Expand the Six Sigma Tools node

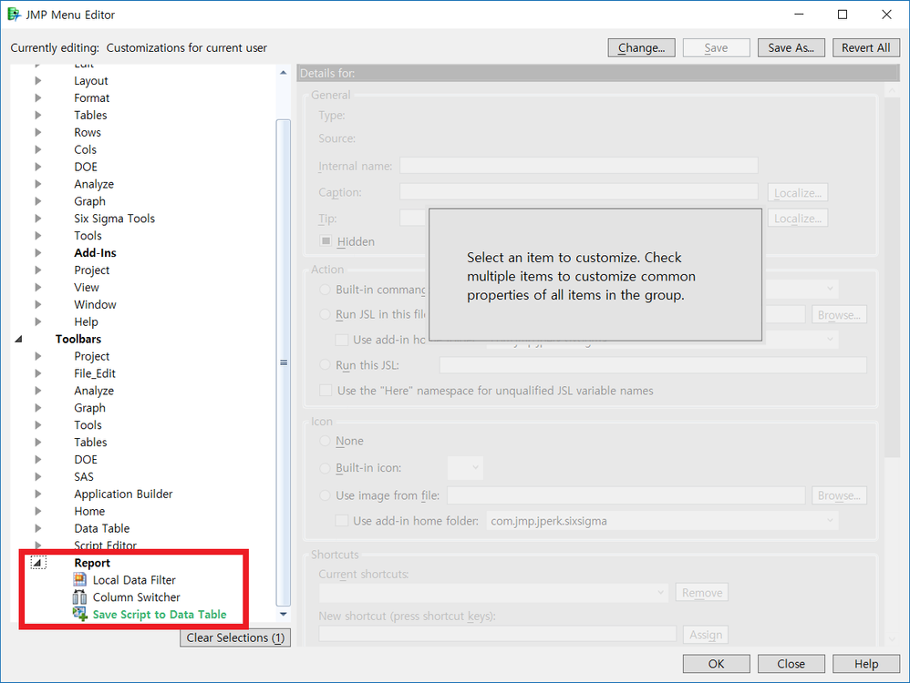tap(37, 219)
